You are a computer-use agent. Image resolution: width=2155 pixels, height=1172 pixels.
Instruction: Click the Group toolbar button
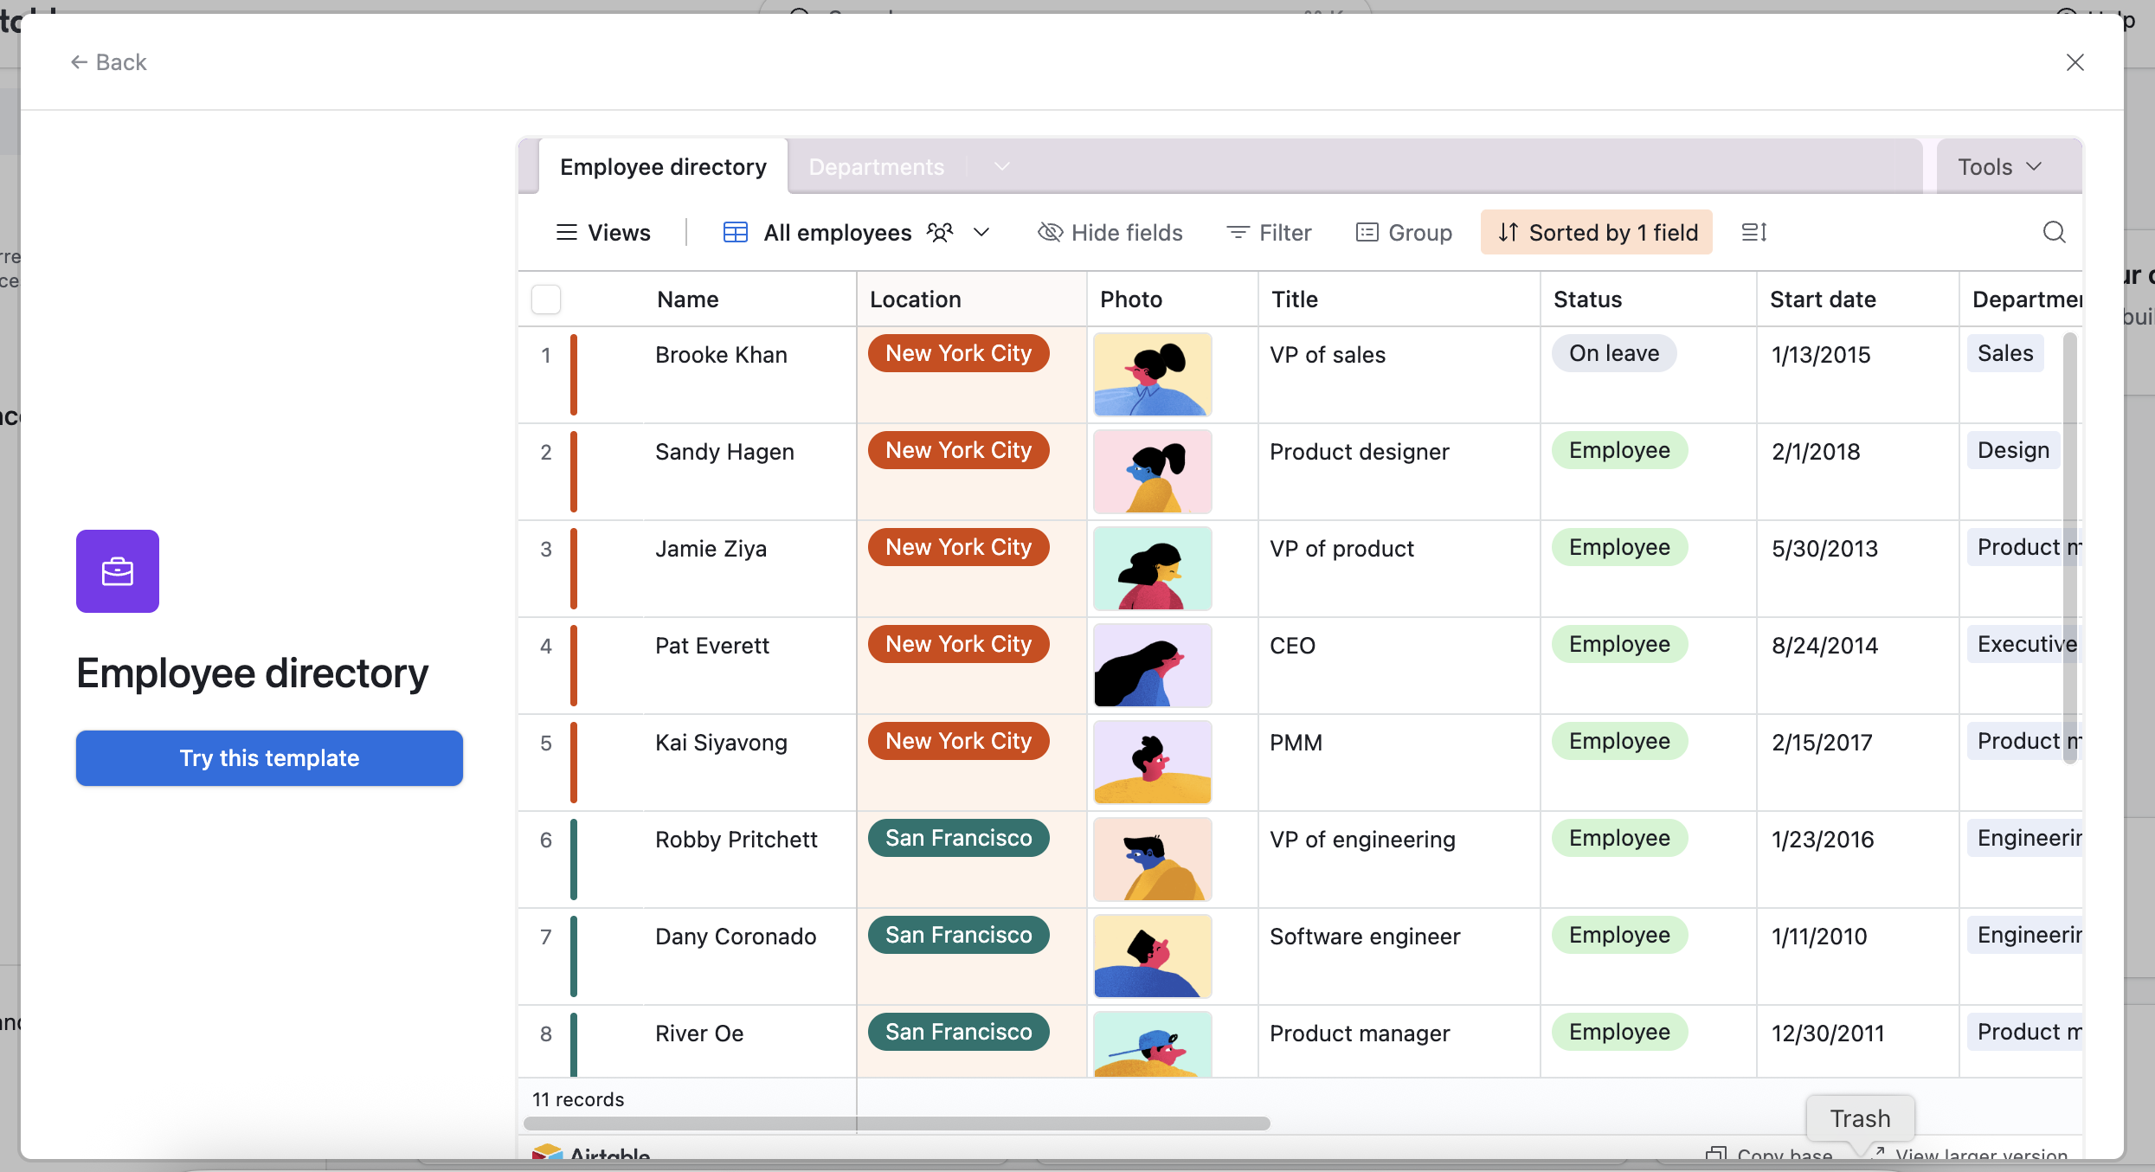tap(1404, 232)
